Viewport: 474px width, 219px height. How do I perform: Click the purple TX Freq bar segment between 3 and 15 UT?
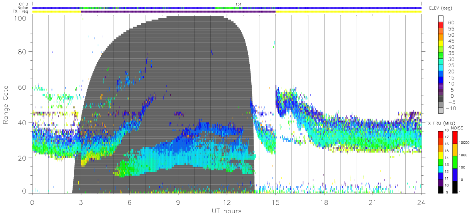[x=178, y=12]
